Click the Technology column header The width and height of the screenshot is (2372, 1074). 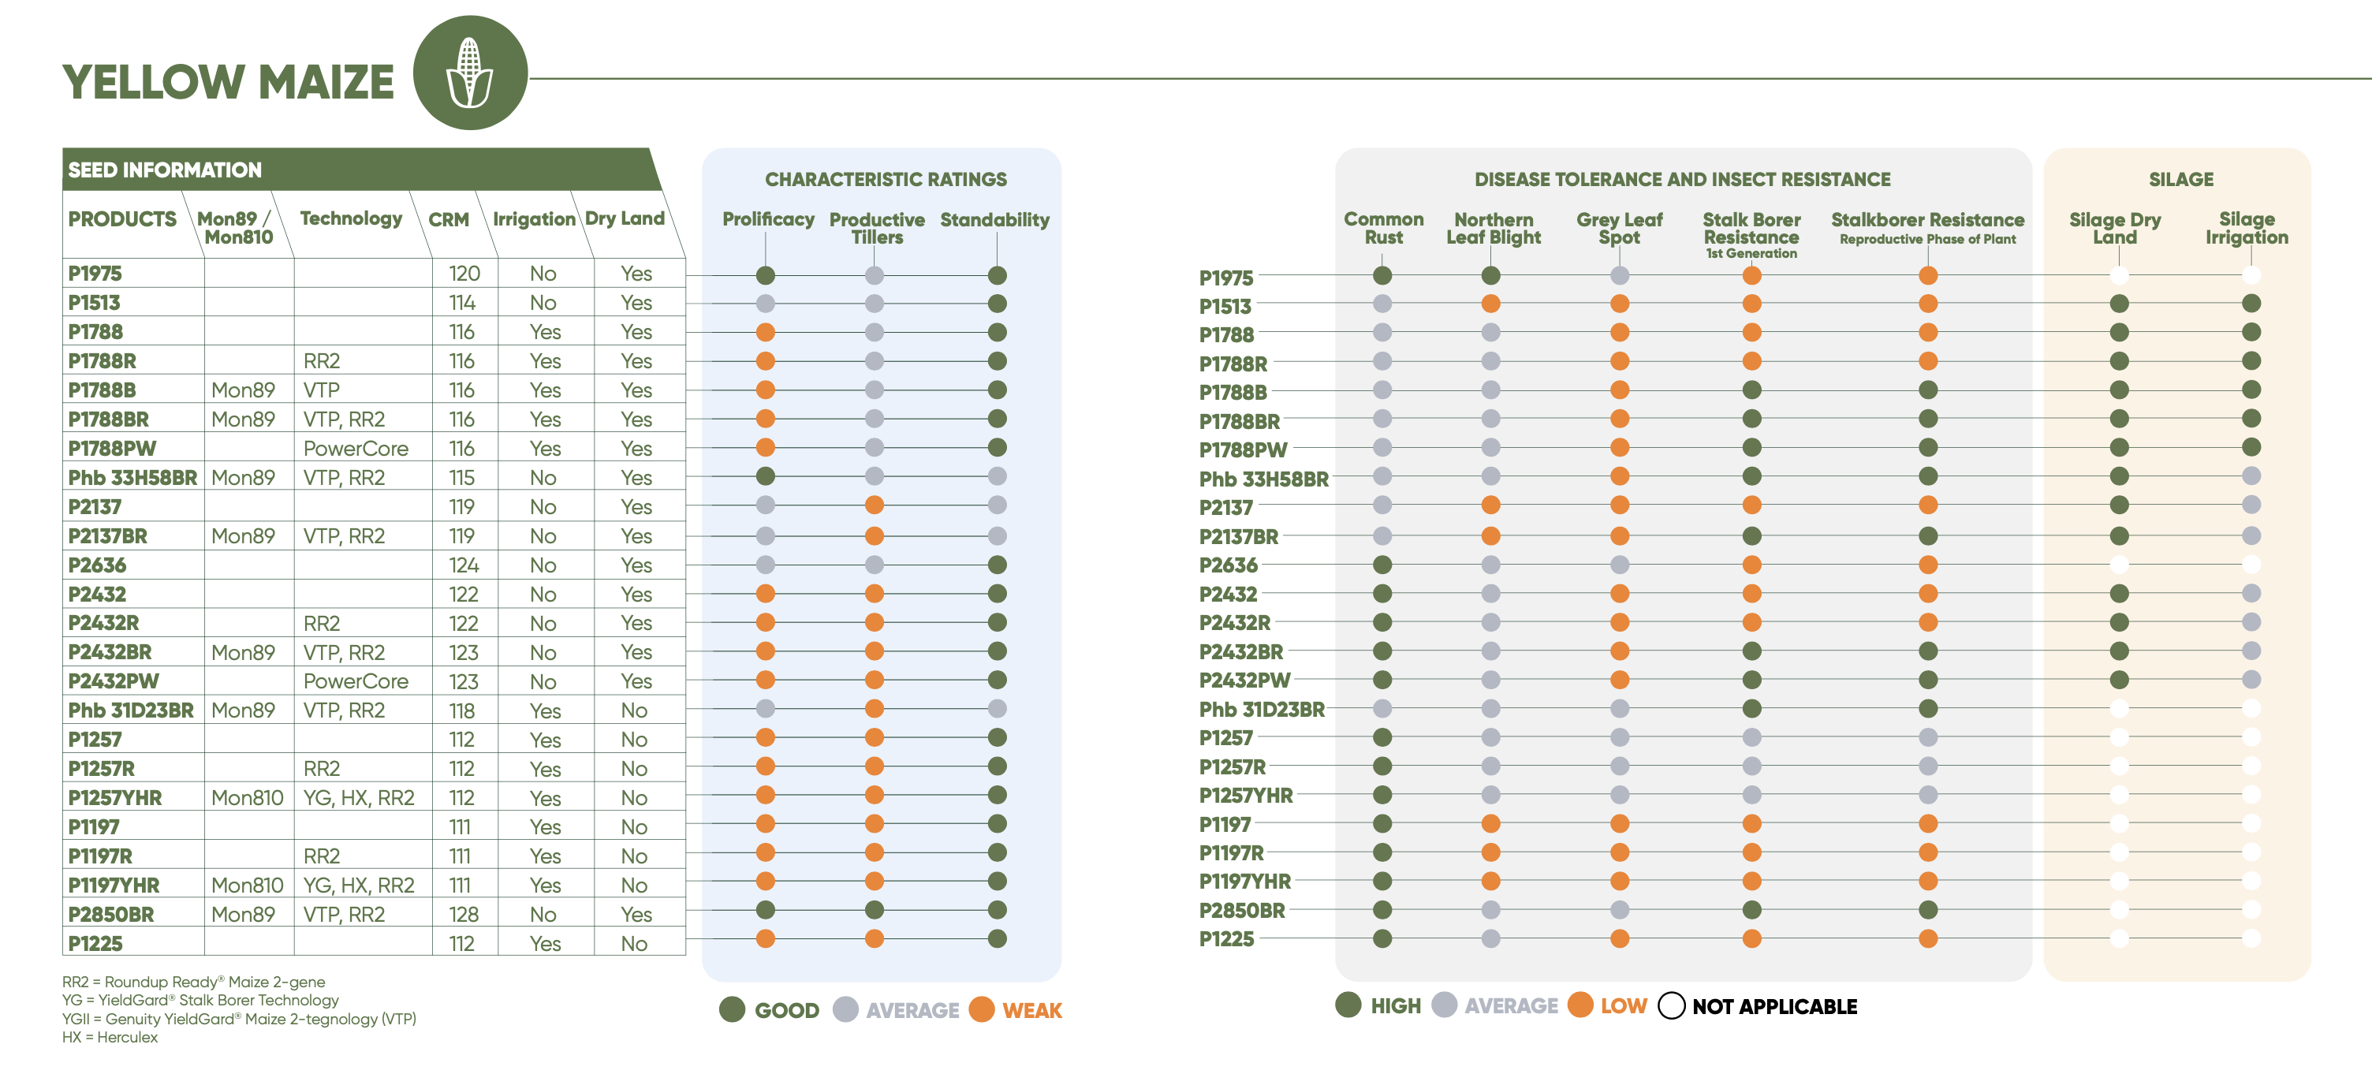(351, 218)
